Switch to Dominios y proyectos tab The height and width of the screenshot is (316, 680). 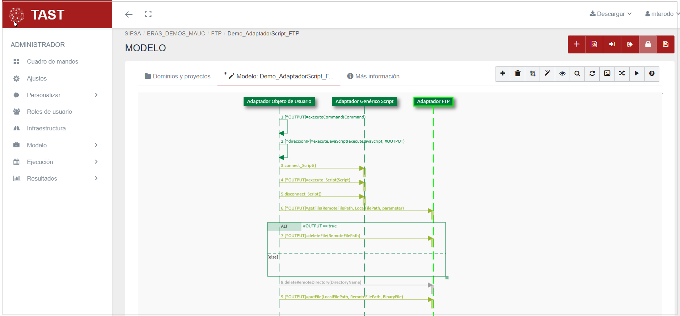(x=177, y=76)
